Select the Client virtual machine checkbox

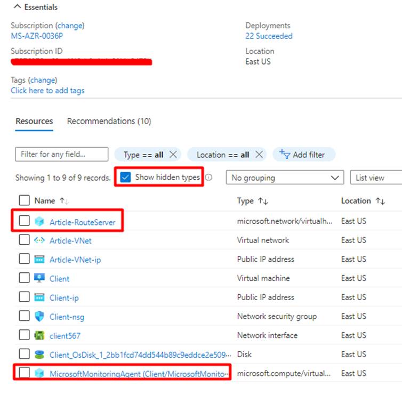click(24, 278)
